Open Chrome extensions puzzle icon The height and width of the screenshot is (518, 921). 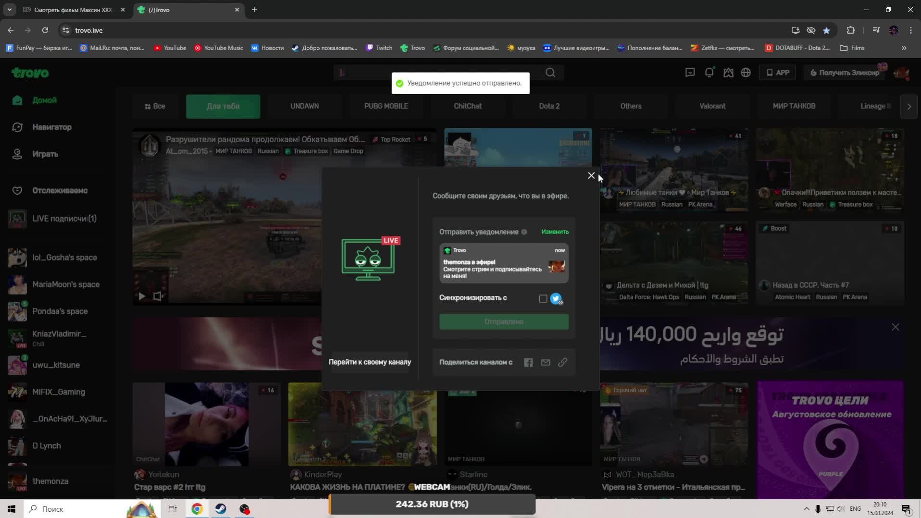click(851, 30)
